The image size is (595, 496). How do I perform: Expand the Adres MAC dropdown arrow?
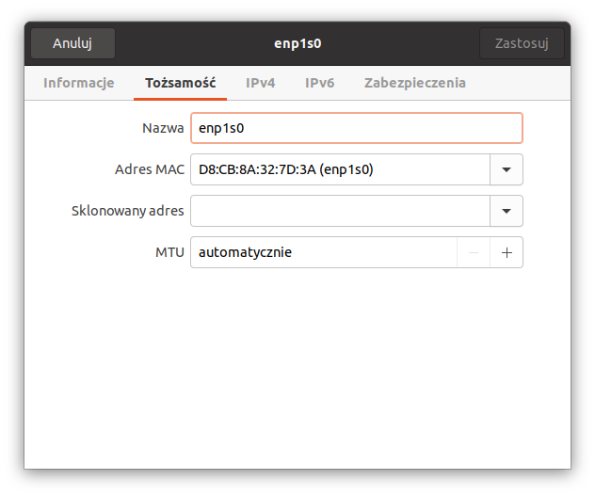(x=507, y=169)
